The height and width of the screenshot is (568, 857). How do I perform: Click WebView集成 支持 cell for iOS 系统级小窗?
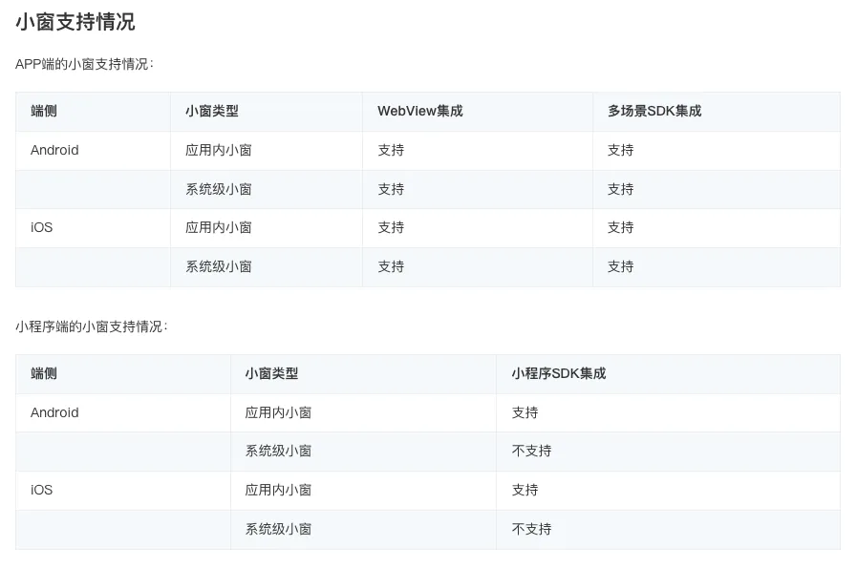[391, 266]
